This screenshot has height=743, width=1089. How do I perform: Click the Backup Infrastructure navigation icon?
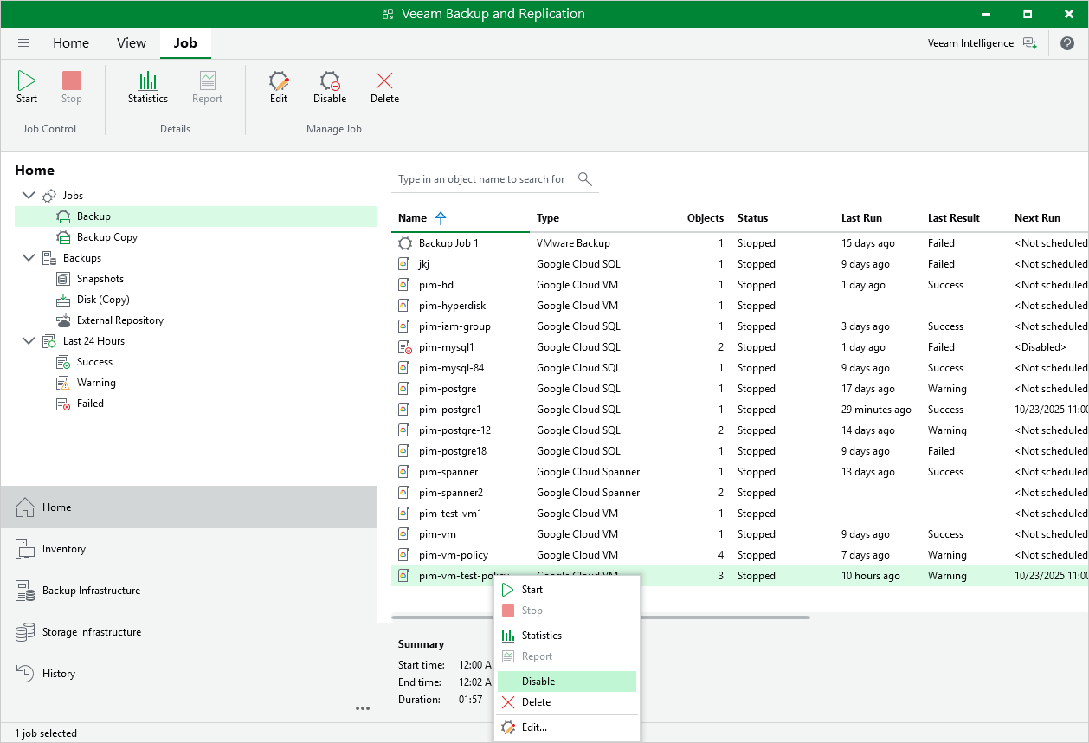tap(25, 591)
